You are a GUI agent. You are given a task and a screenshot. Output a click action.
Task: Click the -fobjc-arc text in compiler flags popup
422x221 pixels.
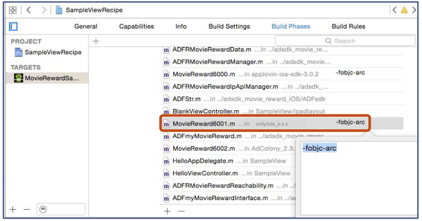click(x=320, y=148)
